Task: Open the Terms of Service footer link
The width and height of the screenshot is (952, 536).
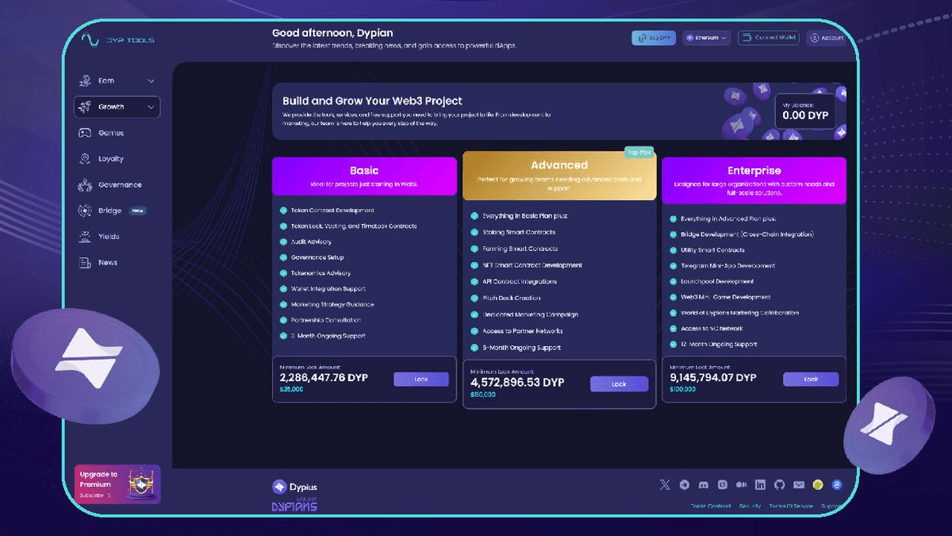Action: [x=791, y=507]
